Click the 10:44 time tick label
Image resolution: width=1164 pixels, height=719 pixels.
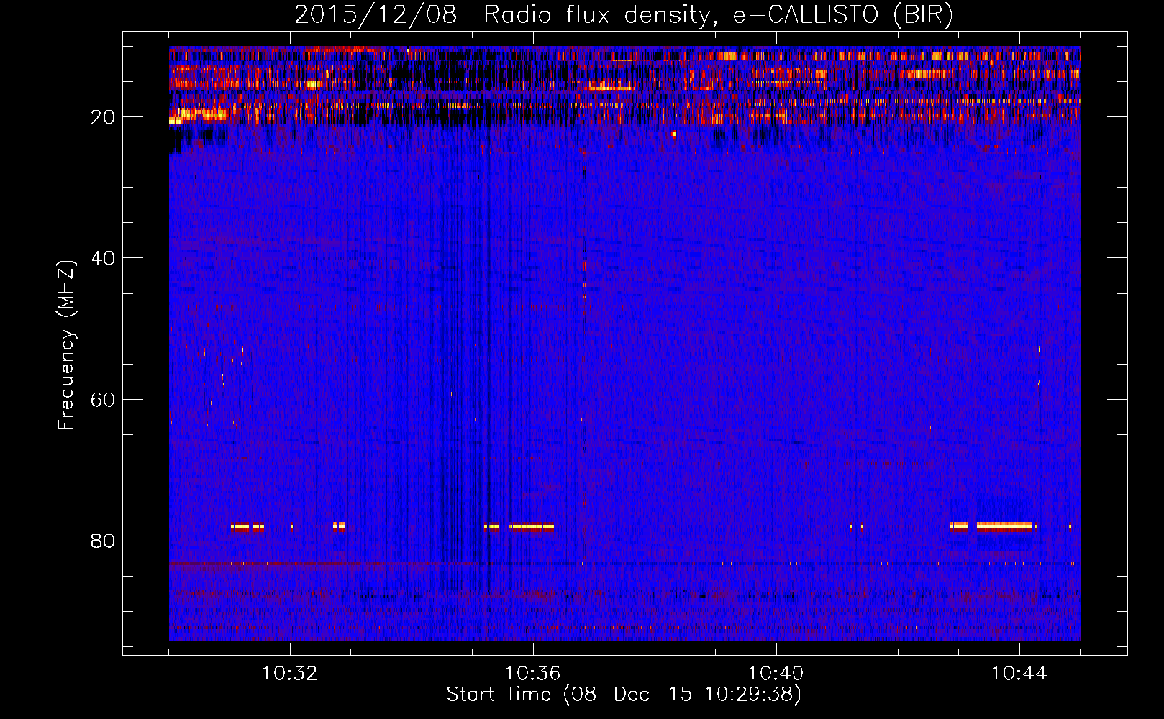coord(1019,673)
